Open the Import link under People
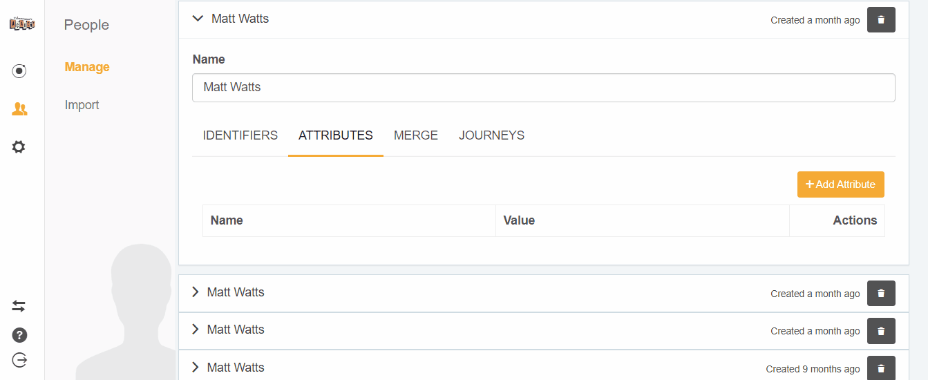928x380 pixels. (x=82, y=105)
